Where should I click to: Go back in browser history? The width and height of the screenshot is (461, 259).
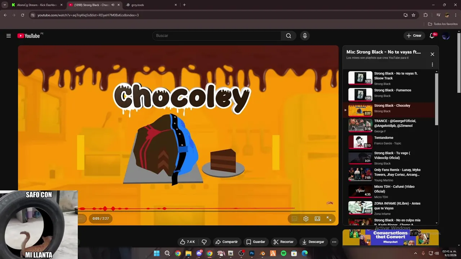tap(5, 15)
